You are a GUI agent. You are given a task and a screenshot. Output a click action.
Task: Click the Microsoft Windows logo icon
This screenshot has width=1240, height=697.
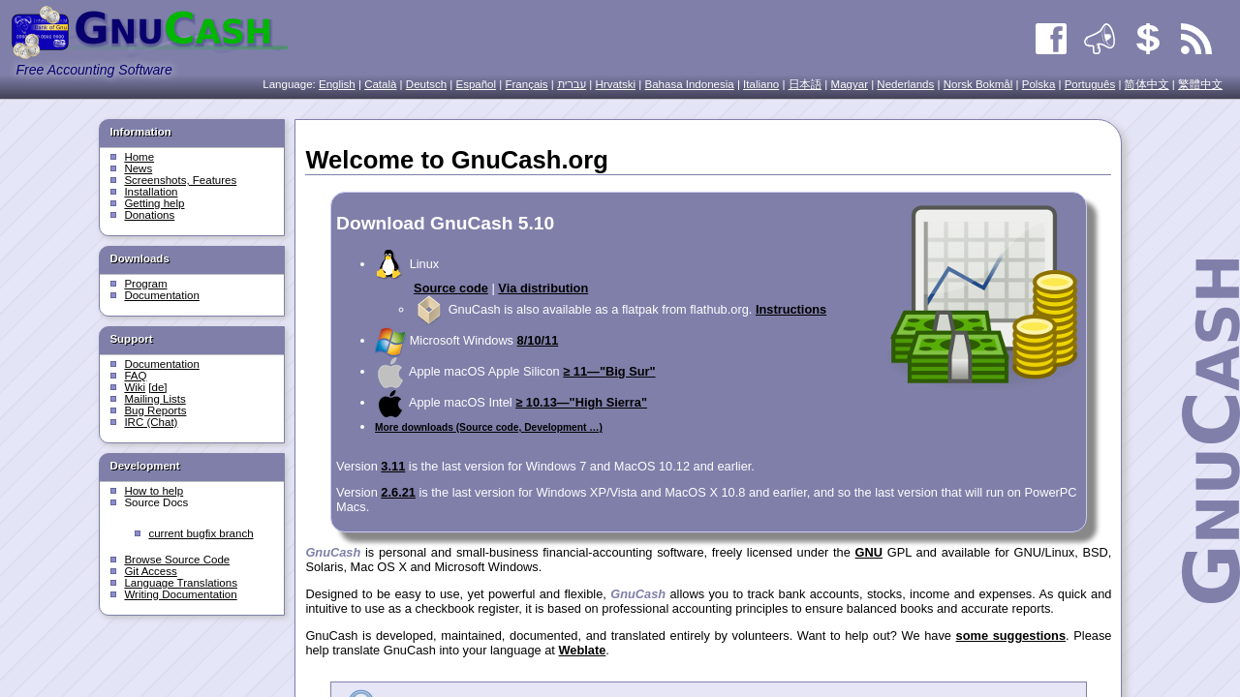(x=389, y=342)
